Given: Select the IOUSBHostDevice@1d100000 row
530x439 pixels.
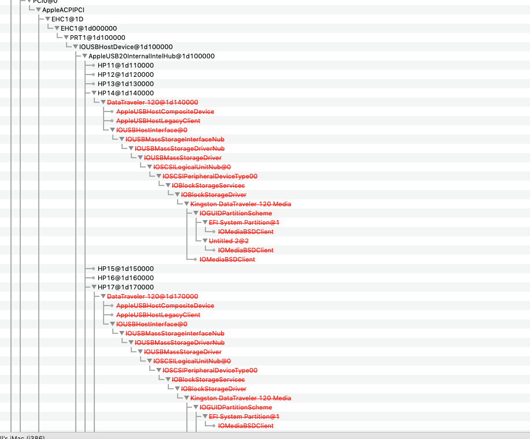Looking at the screenshot, I should click(x=126, y=47).
